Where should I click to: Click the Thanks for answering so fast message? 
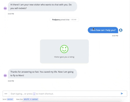coord(43,74)
